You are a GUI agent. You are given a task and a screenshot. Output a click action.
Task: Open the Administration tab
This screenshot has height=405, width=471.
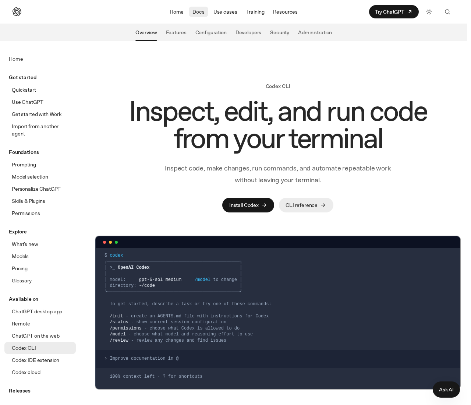point(315,32)
